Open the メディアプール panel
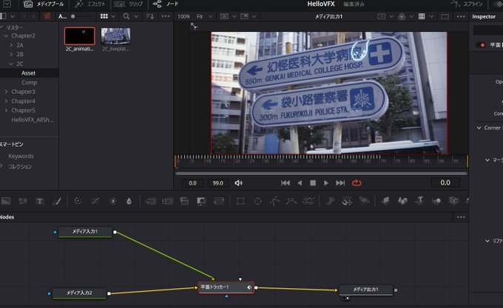Image resolution: width=503 pixels, height=308 pixels. [x=44, y=4]
